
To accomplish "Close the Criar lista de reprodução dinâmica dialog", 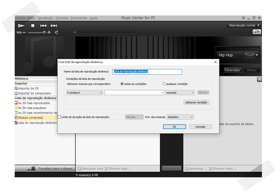I will 215,62.
